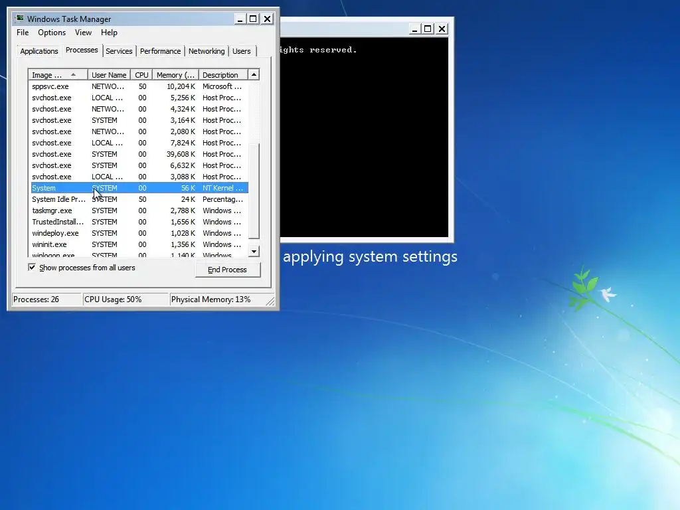This screenshot has height=510, width=680.
Task: Click the Task Manager title bar icon
Action: (x=19, y=19)
